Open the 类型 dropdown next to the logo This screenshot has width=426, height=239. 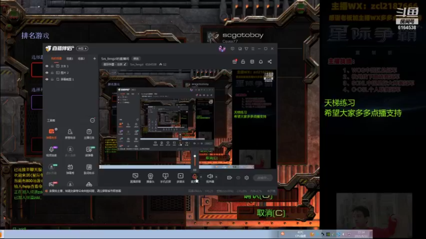(82, 48)
